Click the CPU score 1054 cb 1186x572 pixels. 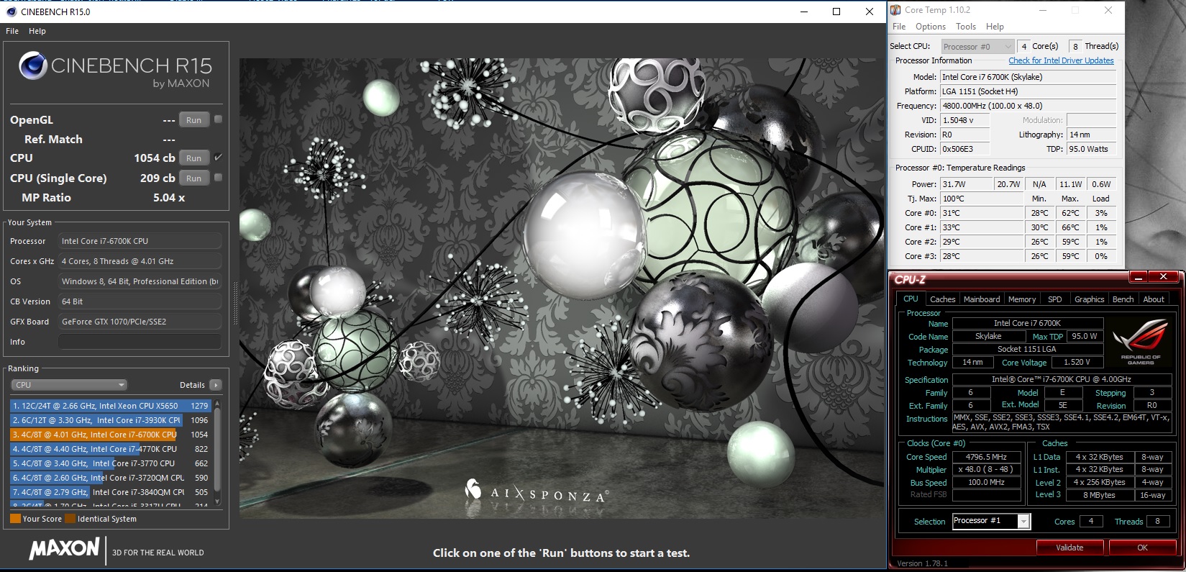155,158
